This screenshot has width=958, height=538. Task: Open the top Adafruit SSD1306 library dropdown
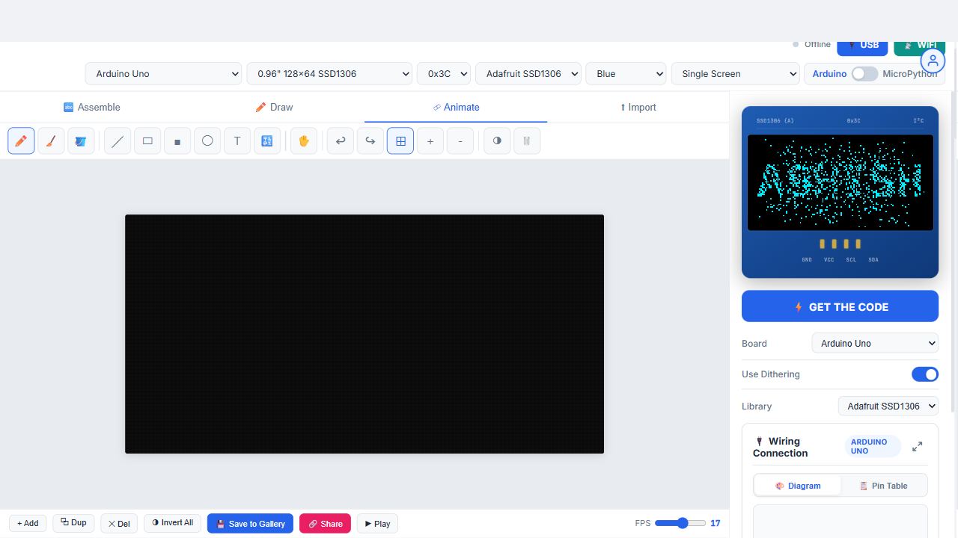click(x=528, y=73)
